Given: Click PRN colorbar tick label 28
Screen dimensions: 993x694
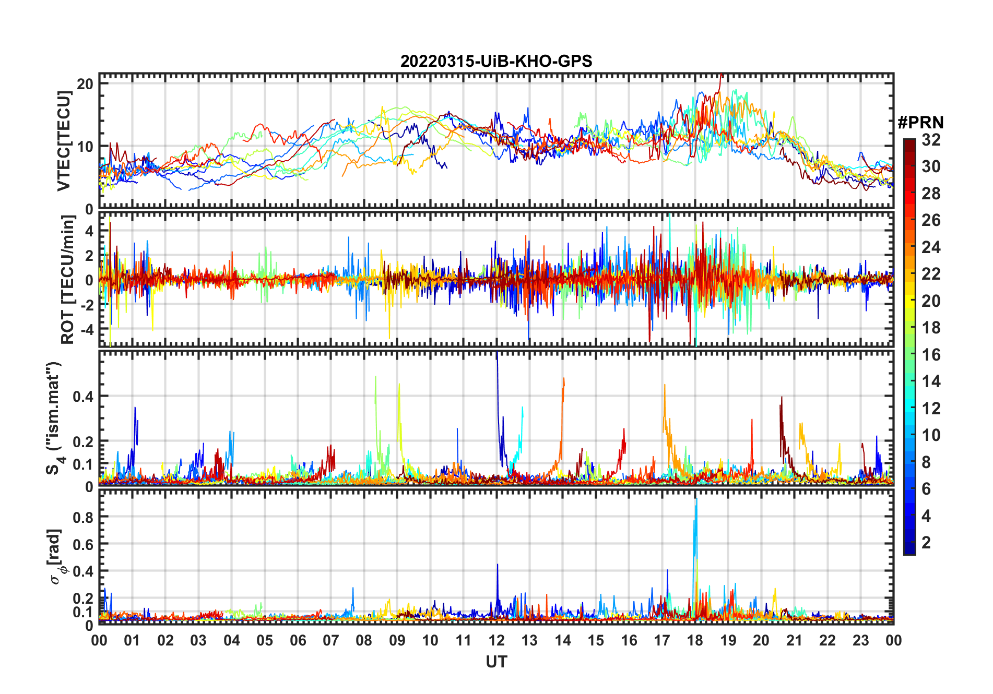Looking at the screenshot, I should coord(931,194).
